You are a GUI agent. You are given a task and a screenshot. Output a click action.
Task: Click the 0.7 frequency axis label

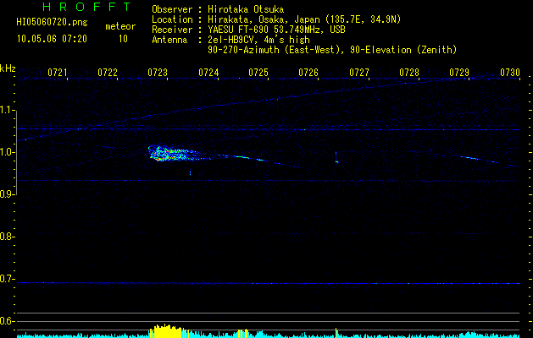pos(8,279)
